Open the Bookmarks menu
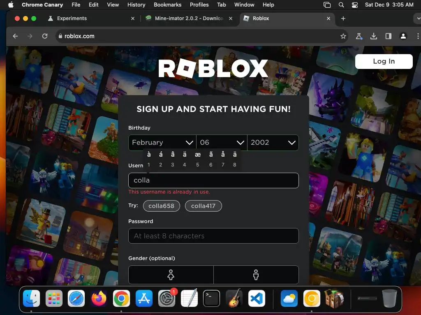Image resolution: width=421 pixels, height=315 pixels. coord(168,5)
